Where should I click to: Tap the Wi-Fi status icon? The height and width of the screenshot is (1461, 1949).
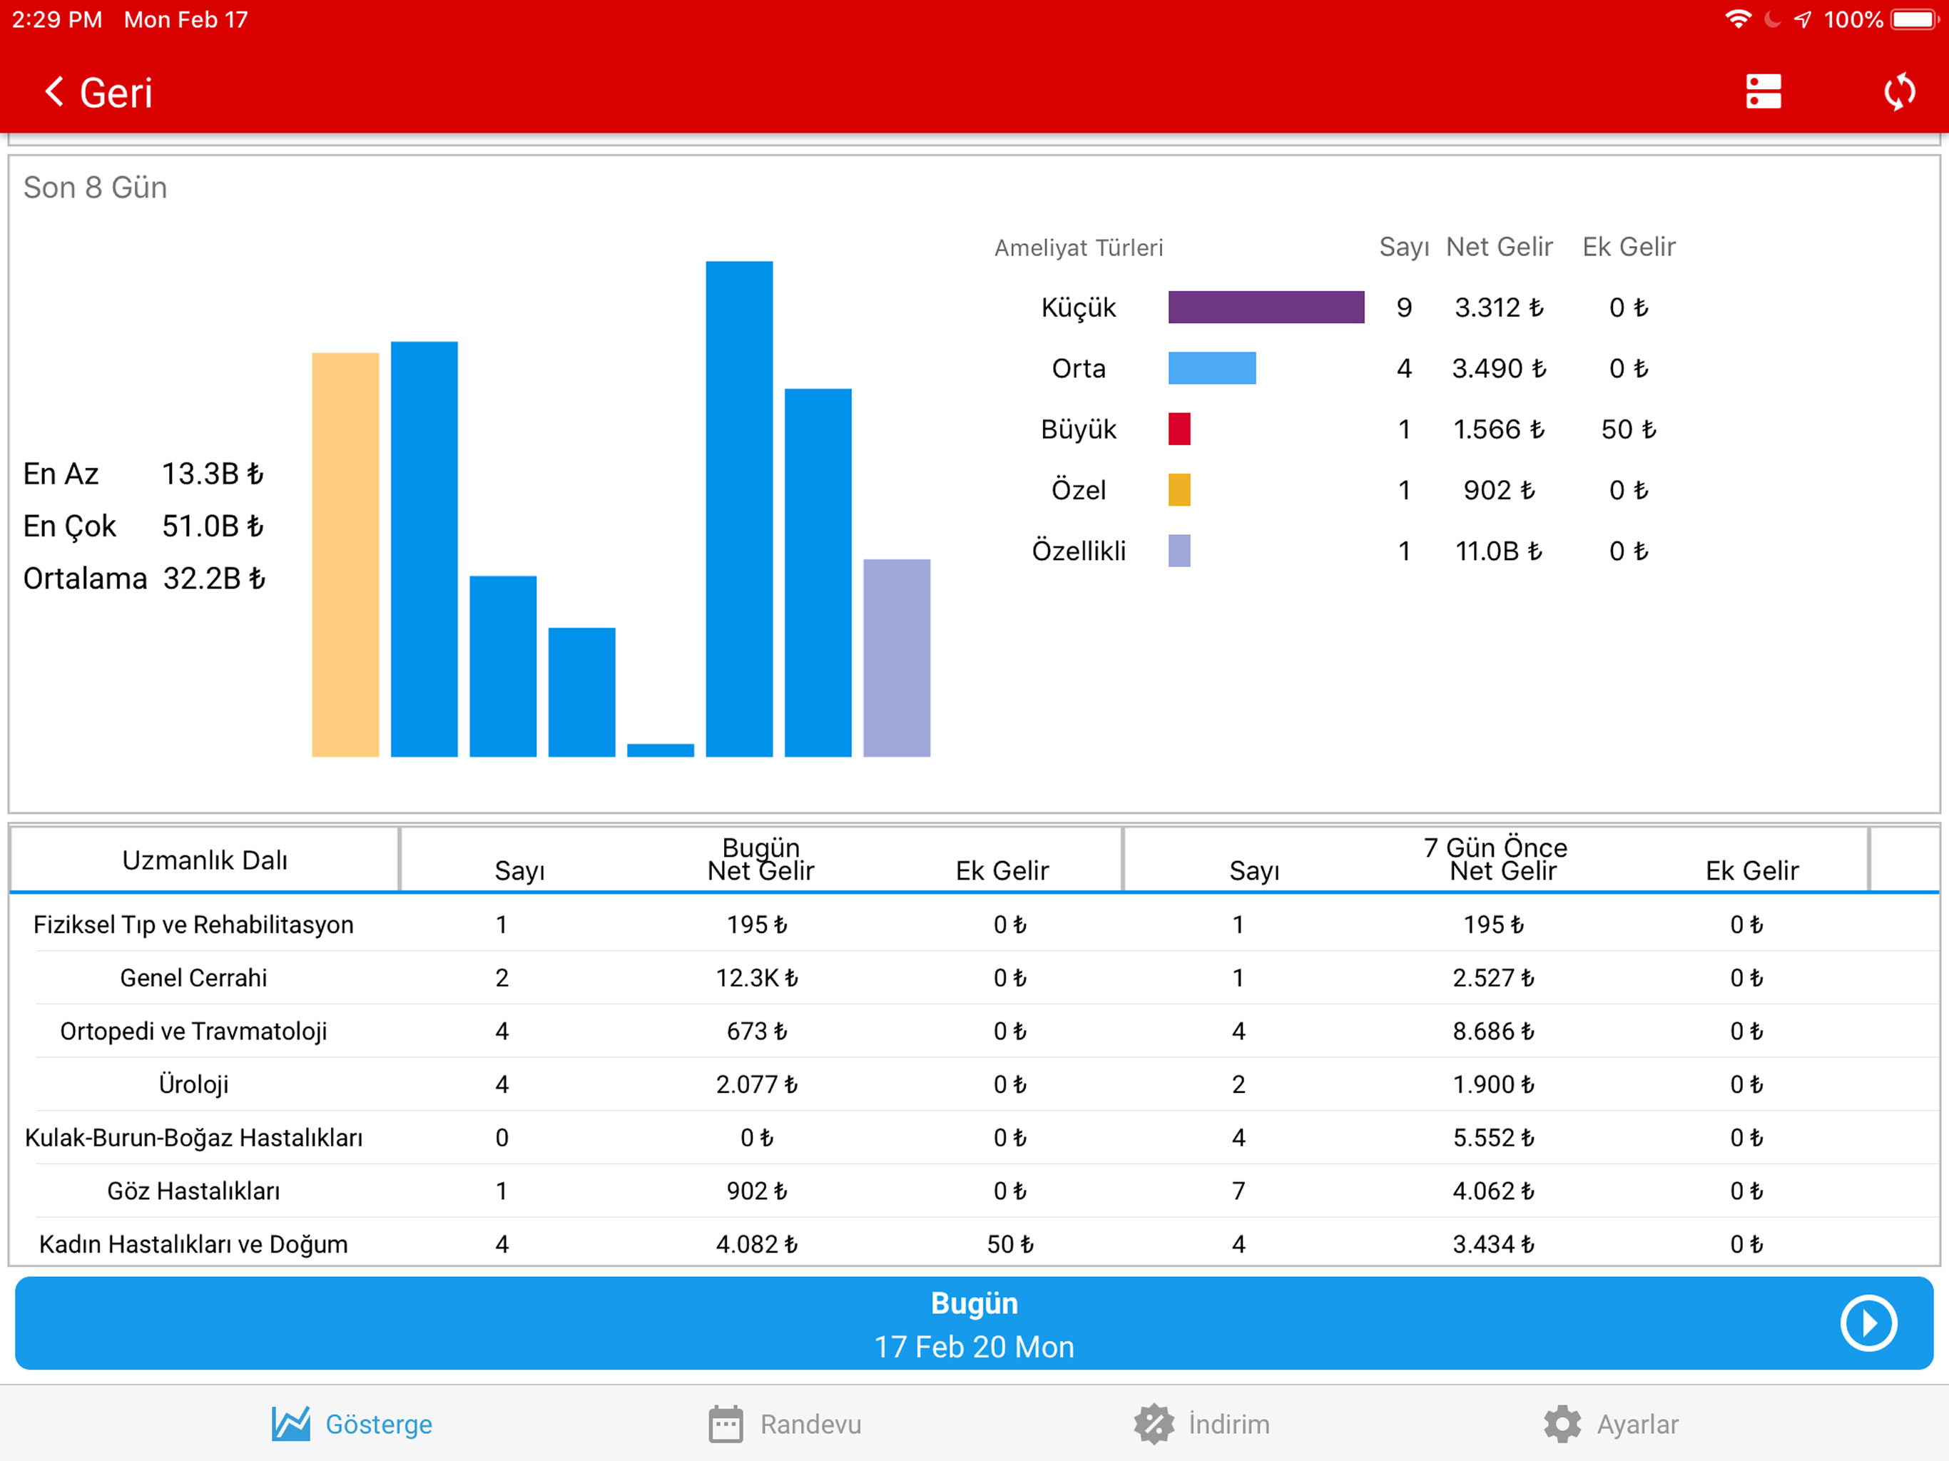point(1738,19)
